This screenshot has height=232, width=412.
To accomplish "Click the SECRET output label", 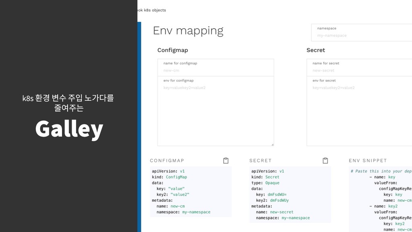I will coord(260,160).
